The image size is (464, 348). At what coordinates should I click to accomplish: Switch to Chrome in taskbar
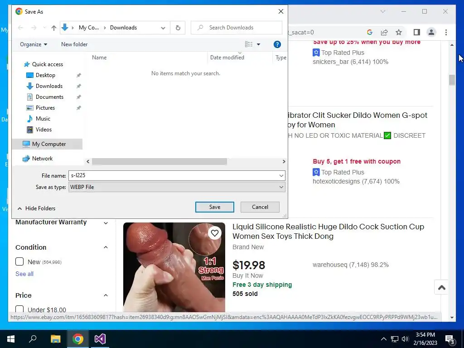tap(78, 339)
